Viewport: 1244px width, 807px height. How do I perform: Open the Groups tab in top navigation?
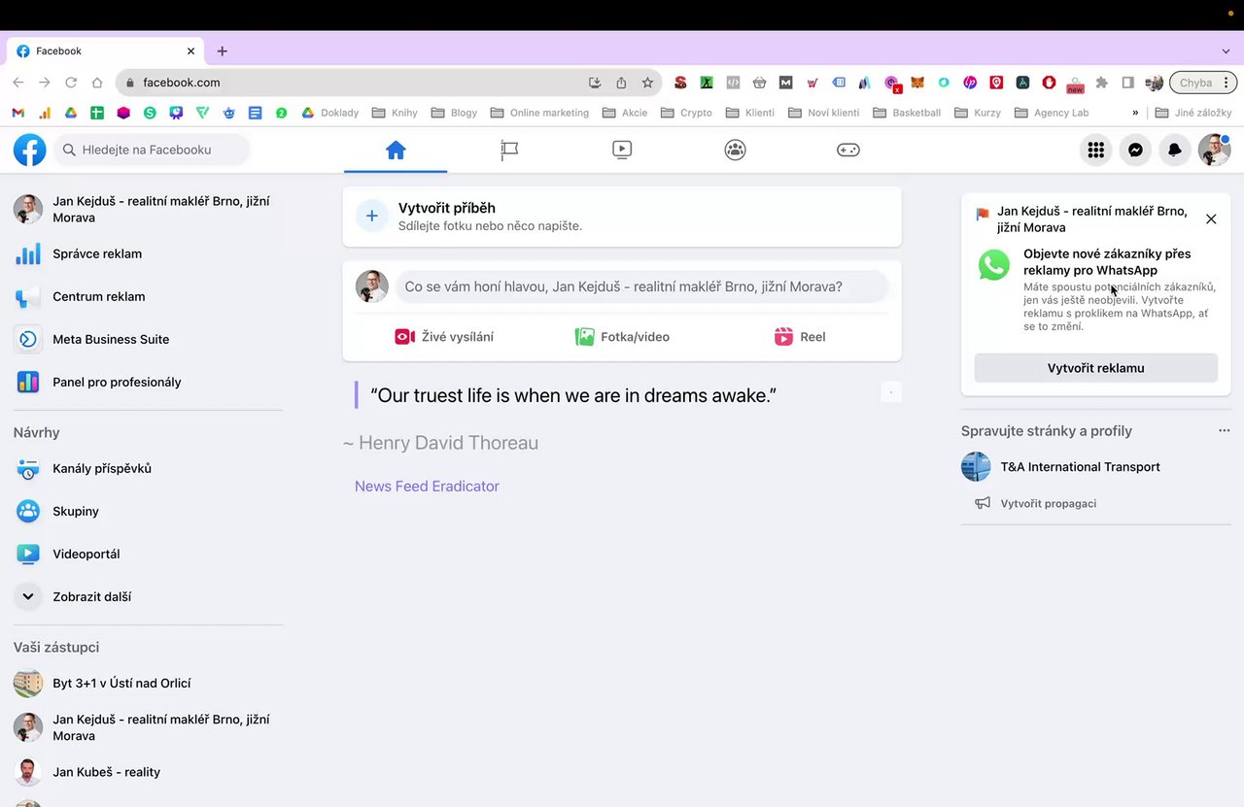tap(736, 150)
